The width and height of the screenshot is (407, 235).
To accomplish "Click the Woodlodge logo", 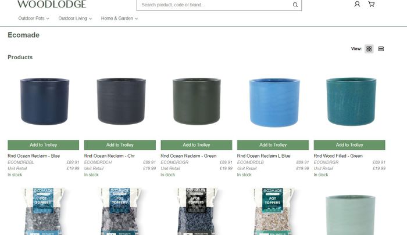I will point(52,4).
